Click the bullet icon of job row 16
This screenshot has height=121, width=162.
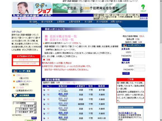coord(44,95)
